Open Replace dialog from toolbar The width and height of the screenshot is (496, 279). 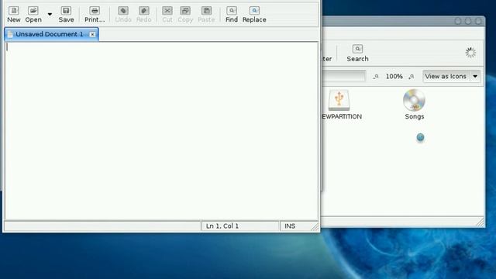point(254,15)
